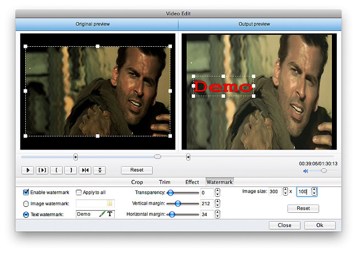Click the flip vertical icon button
Screen dimensions: 357x253
point(99,170)
